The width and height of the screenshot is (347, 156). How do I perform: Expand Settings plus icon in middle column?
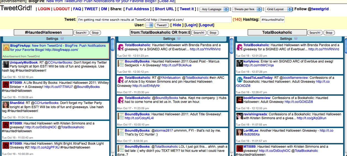coord(179,39)
